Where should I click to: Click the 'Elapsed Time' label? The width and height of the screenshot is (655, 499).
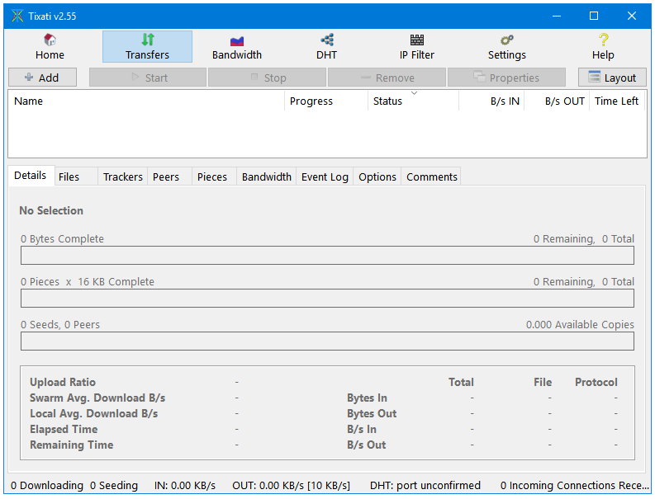64,430
